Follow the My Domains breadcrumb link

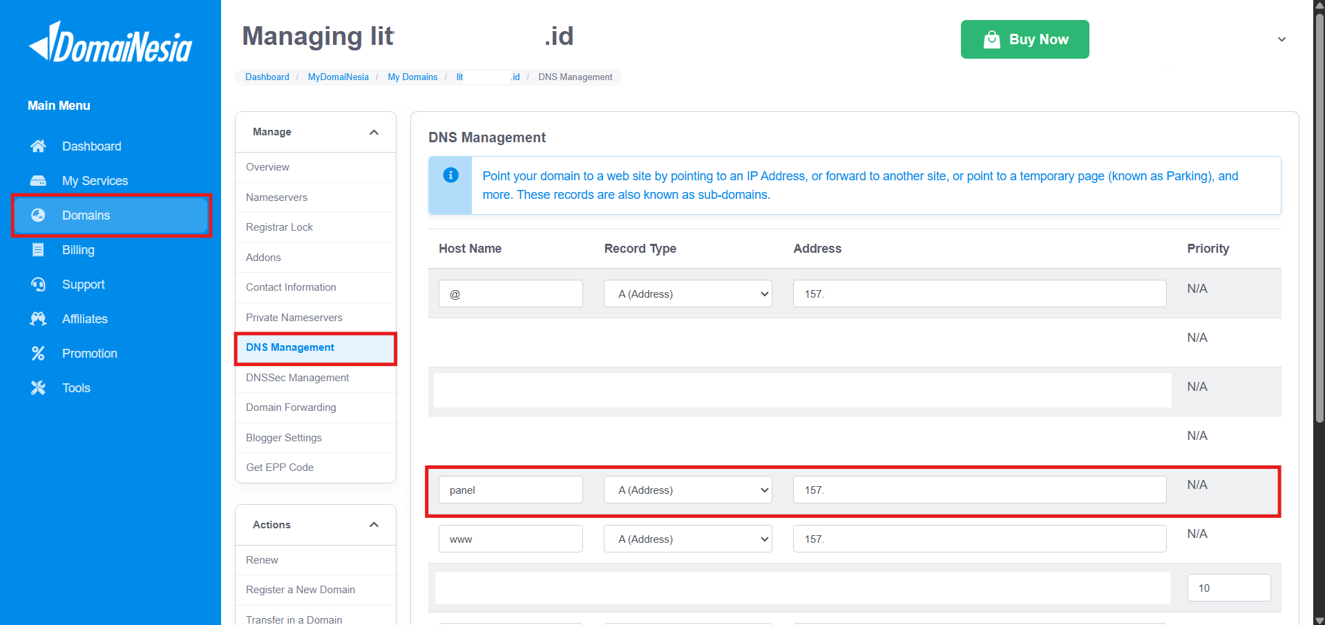coord(412,77)
